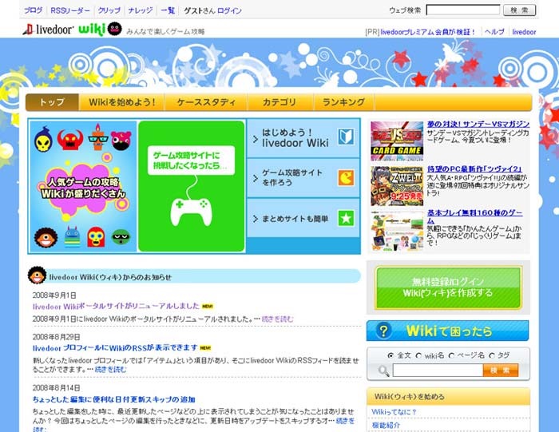The height and width of the screenshot is (432, 559).
Task: Click the pink bear character icon
Action: click(121, 141)
